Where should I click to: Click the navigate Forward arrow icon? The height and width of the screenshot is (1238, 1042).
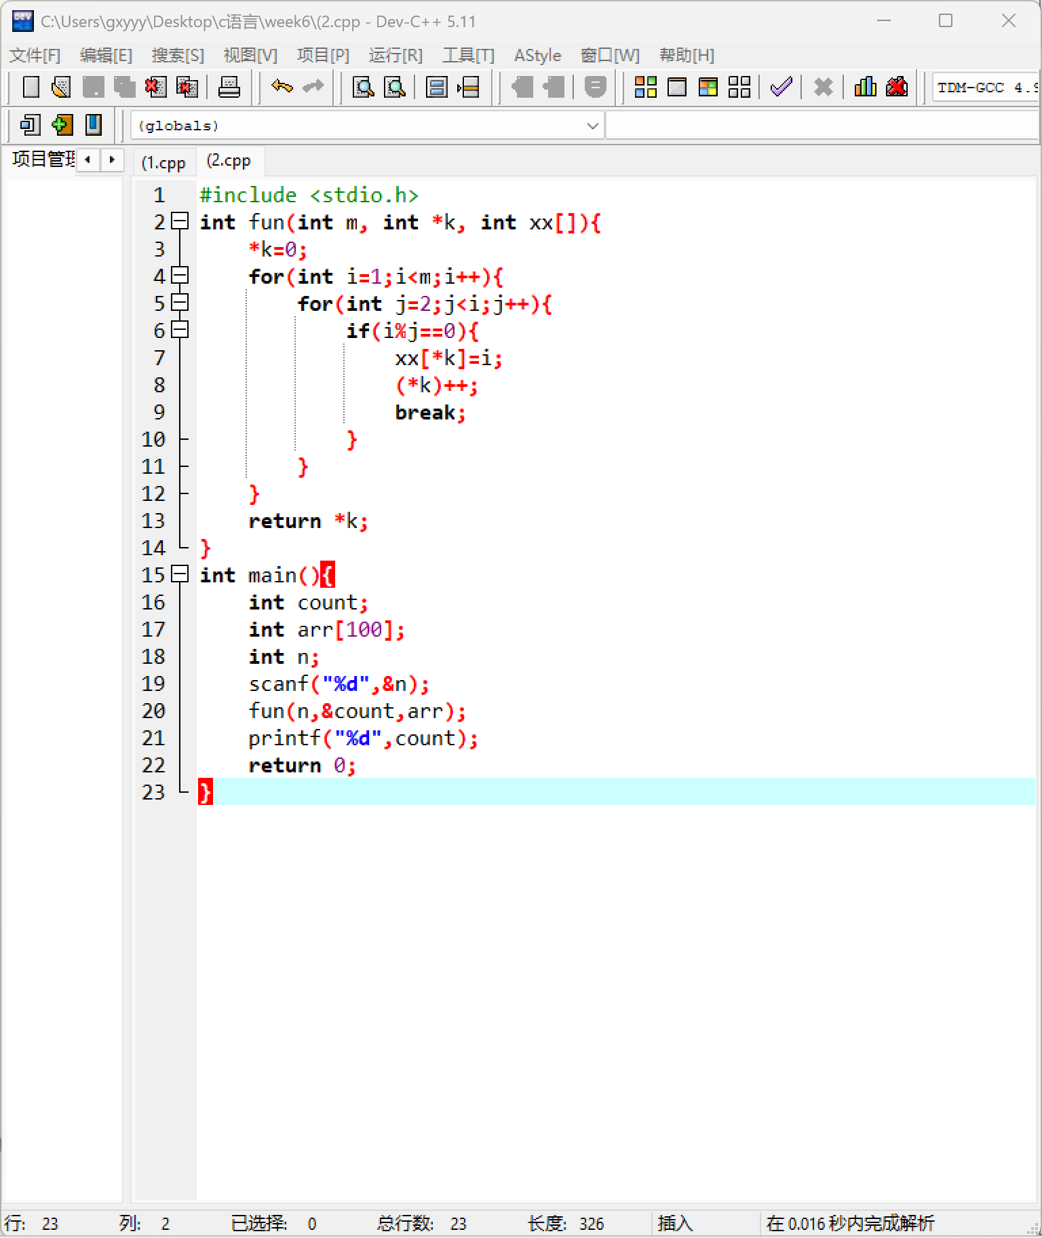(x=553, y=87)
